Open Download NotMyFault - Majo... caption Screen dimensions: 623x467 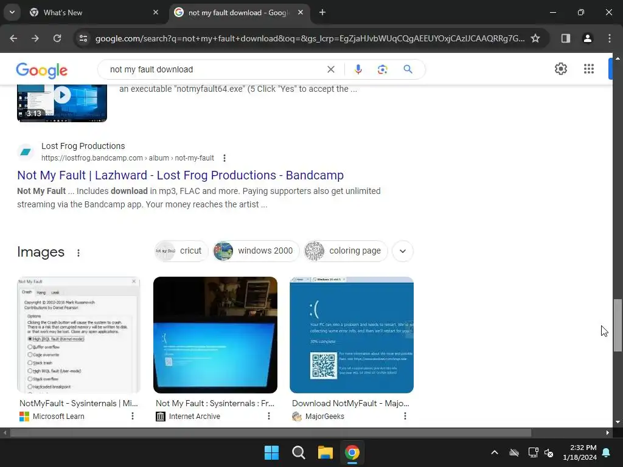coord(350,403)
